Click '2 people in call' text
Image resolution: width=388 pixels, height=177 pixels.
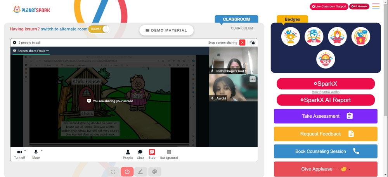tap(29, 43)
